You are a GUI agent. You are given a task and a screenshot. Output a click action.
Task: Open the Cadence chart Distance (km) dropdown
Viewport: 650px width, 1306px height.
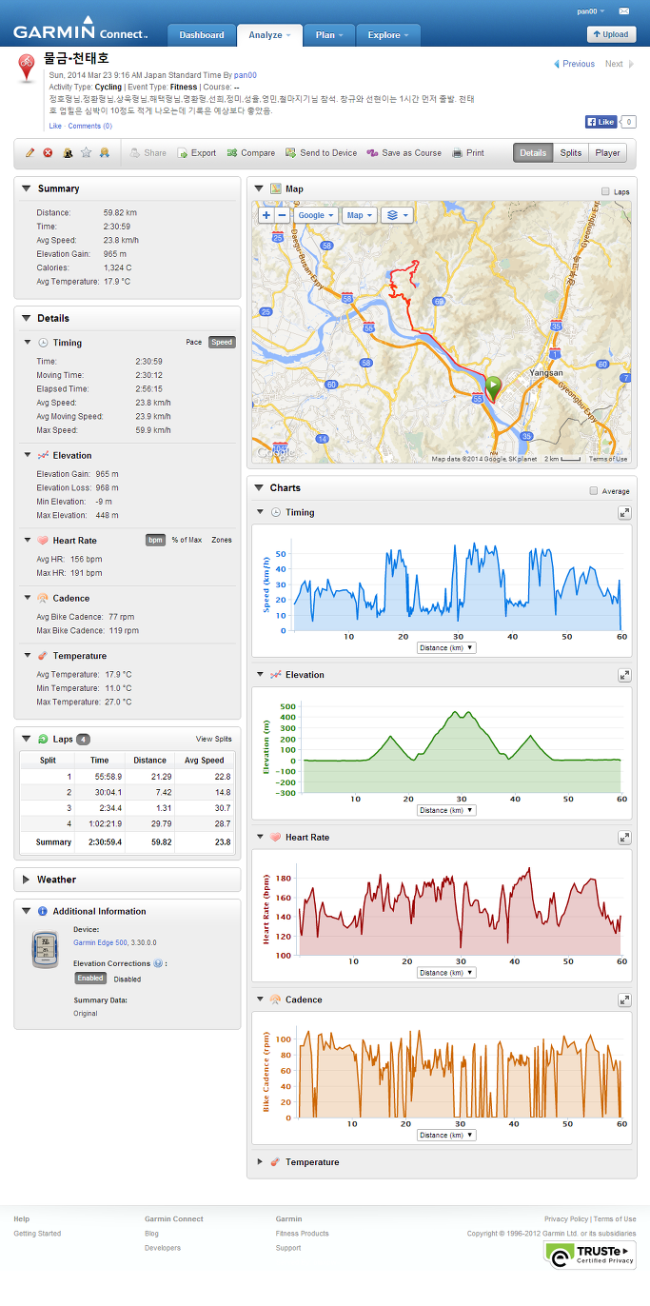click(446, 1136)
